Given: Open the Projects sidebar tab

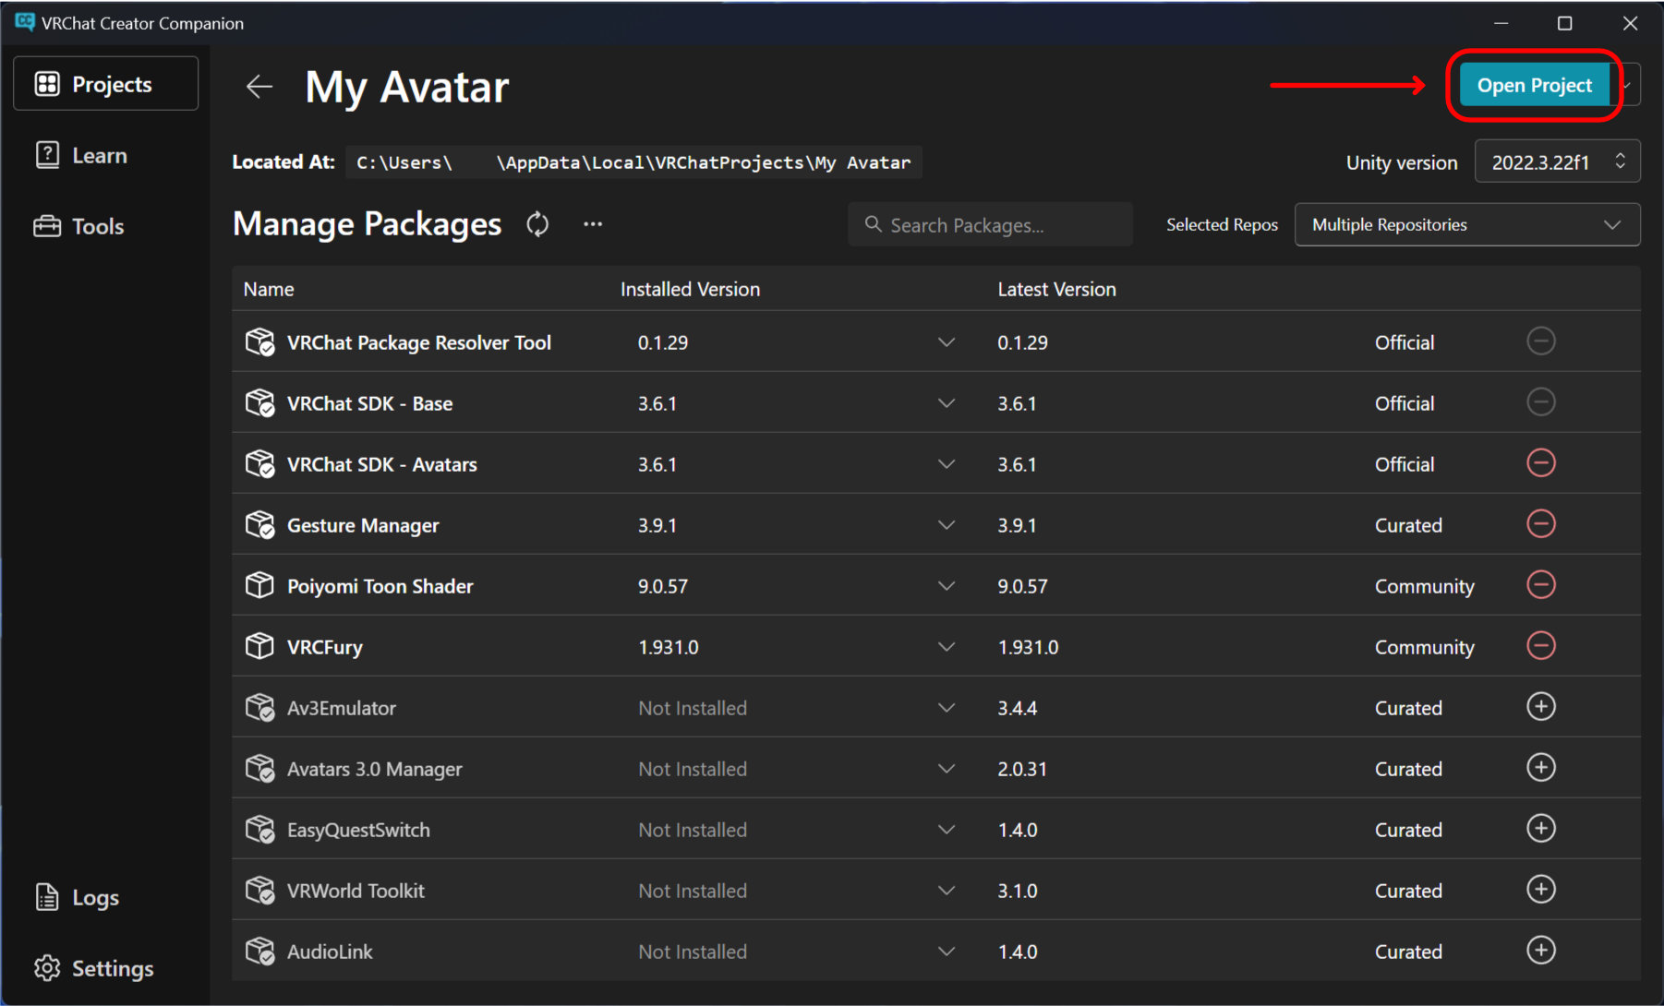Looking at the screenshot, I should pyautogui.click(x=105, y=84).
